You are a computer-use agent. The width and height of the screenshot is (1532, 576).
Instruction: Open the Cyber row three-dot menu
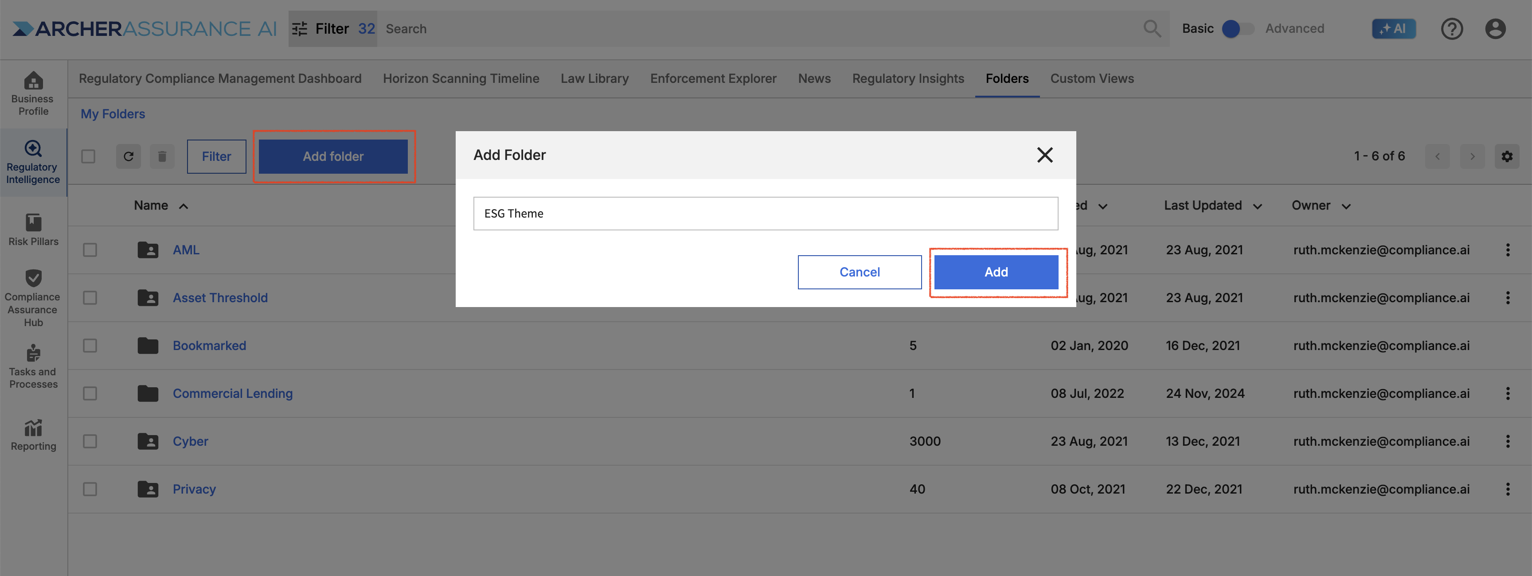(x=1507, y=441)
